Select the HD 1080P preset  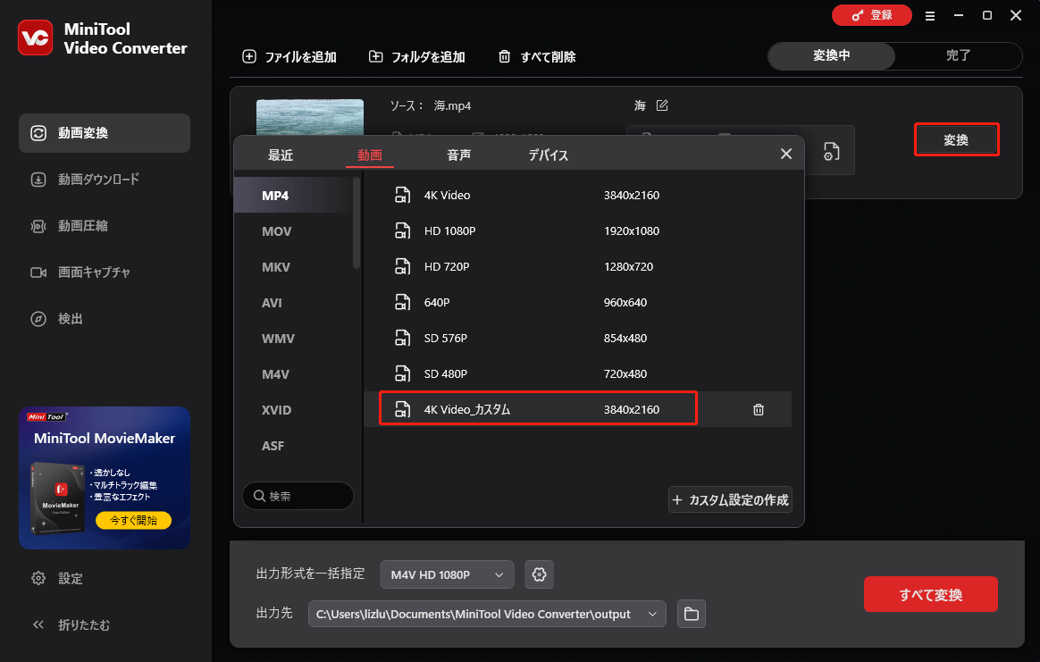pos(577,230)
